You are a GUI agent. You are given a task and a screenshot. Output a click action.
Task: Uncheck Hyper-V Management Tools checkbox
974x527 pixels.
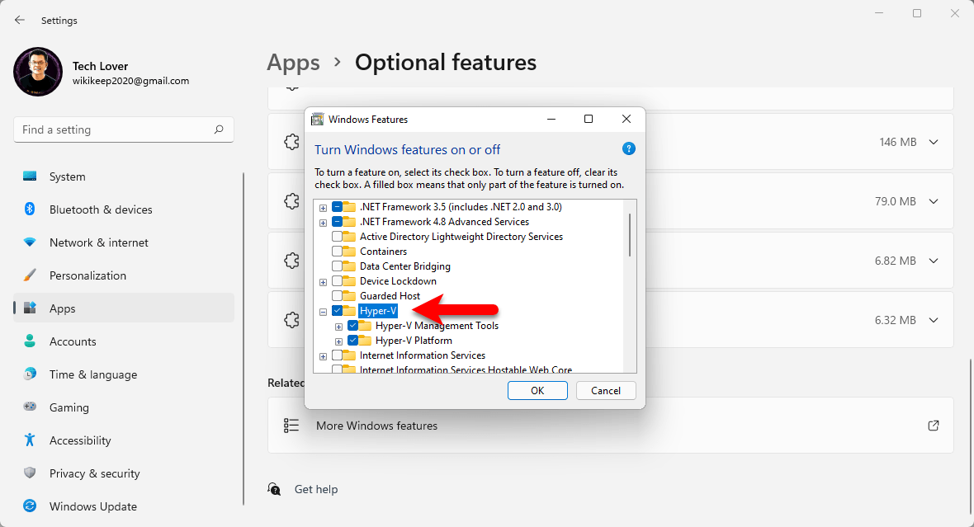352,326
